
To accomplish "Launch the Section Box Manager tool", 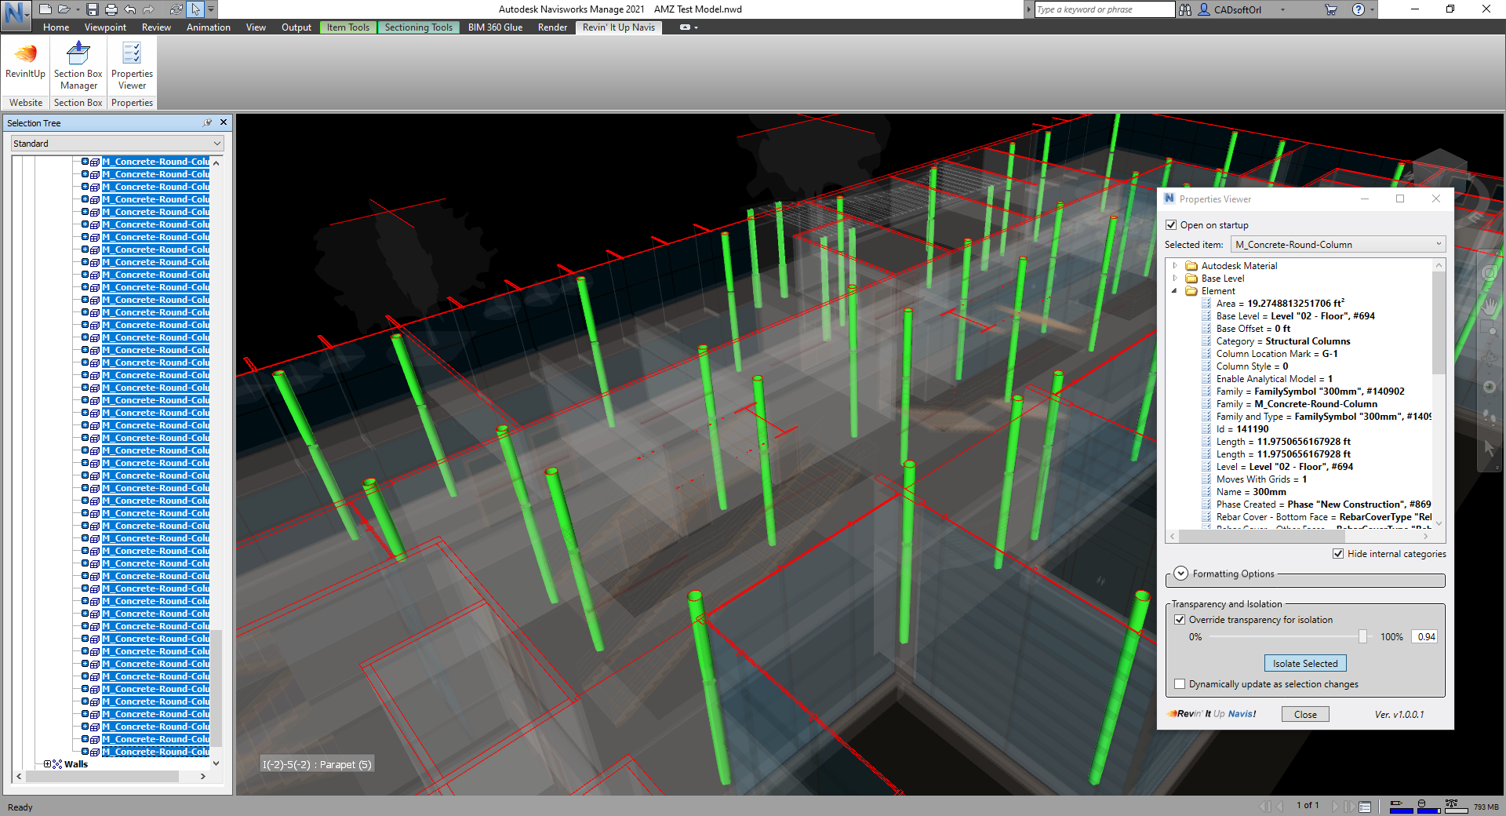I will [x=78, y=66].
